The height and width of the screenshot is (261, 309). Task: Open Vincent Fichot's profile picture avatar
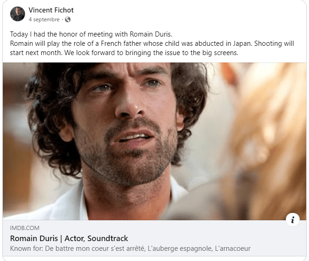point(18,14)
